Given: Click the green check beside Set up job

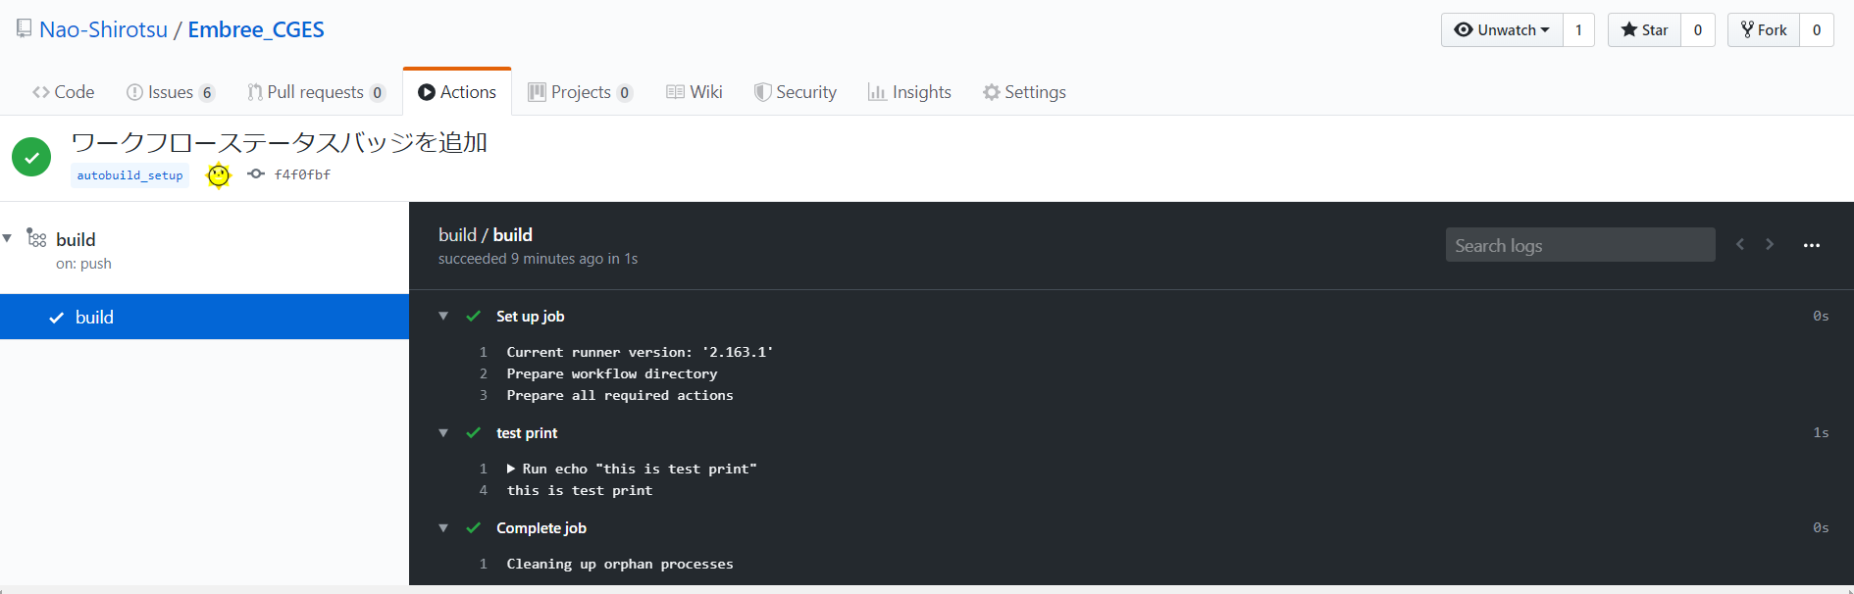Looking at the screenshot, I should point(474,316).
